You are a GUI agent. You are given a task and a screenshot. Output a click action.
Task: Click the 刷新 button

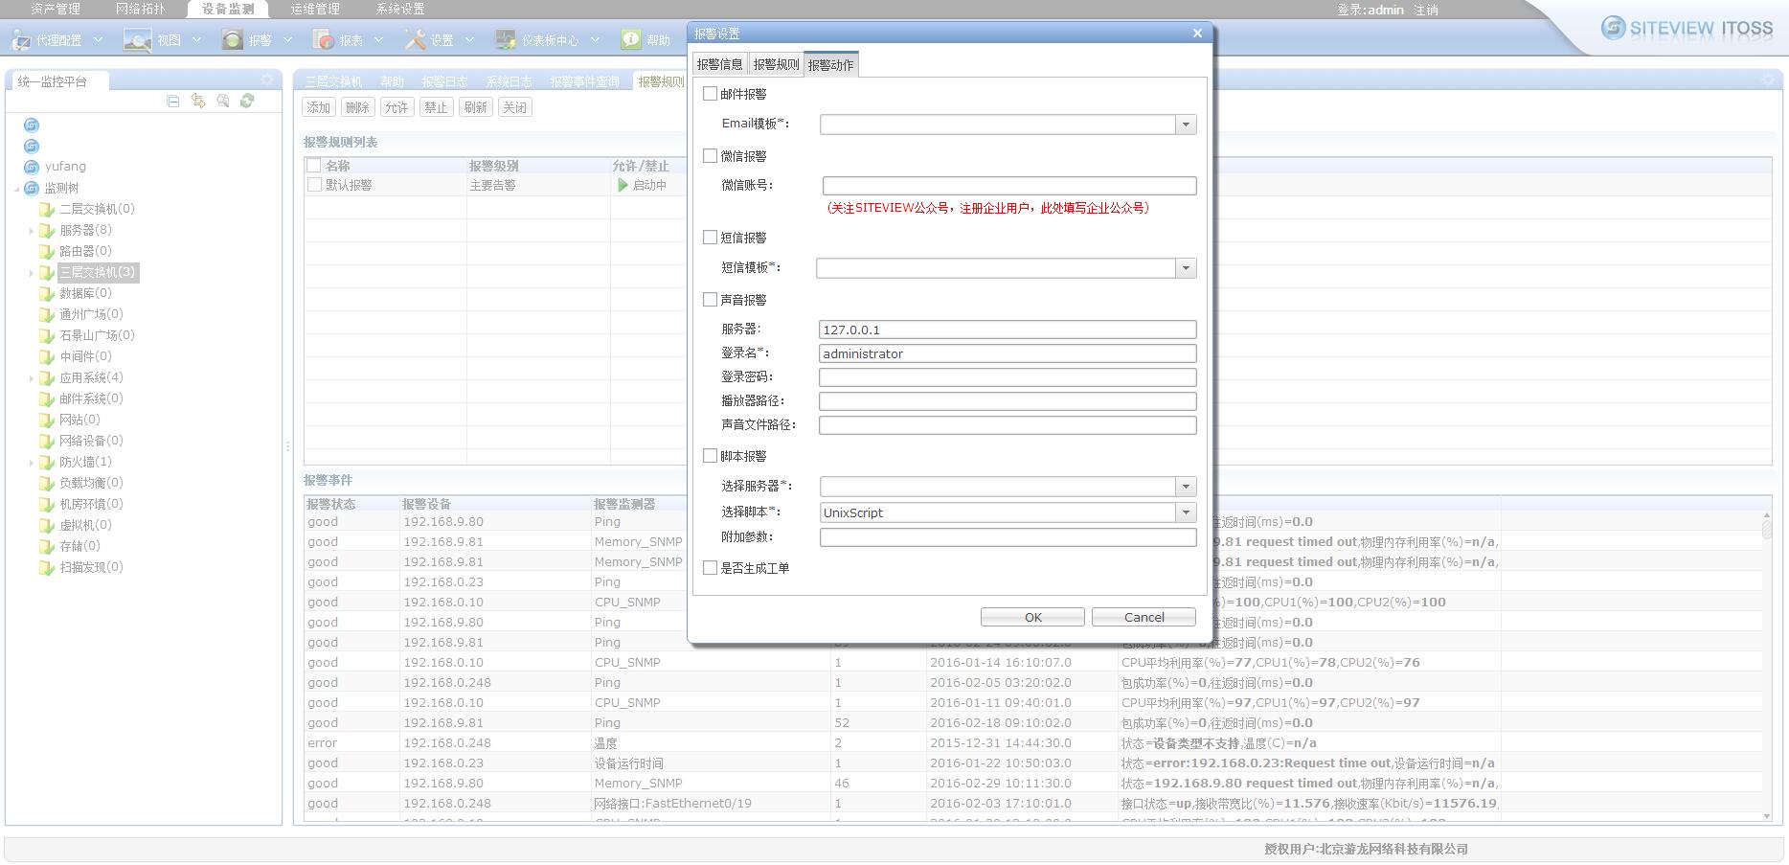[x=476, y=107]
